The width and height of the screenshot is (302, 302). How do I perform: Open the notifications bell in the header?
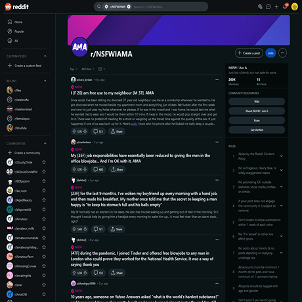tap(285, 7)
